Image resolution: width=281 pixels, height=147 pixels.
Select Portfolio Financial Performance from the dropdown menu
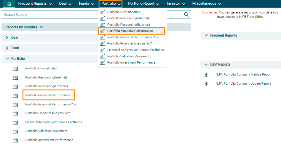130,31
